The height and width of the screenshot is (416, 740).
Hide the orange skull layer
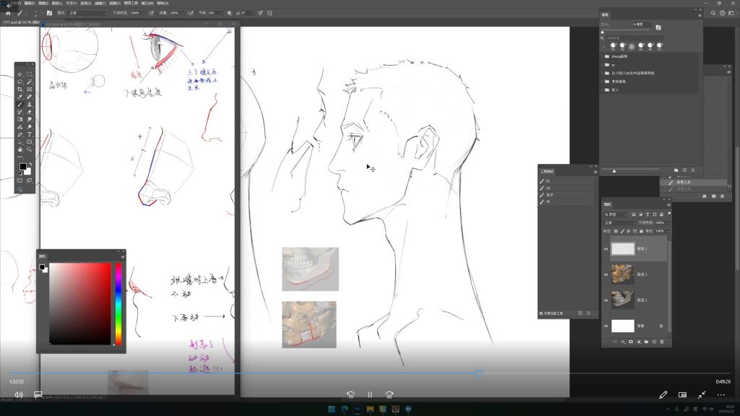click(x=606, y=274)
